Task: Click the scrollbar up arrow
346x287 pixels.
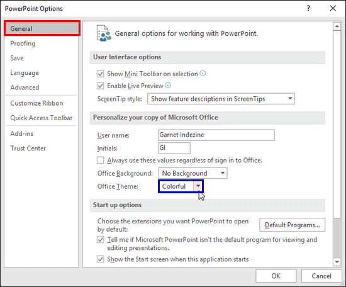Action: (x=337, y=26)
